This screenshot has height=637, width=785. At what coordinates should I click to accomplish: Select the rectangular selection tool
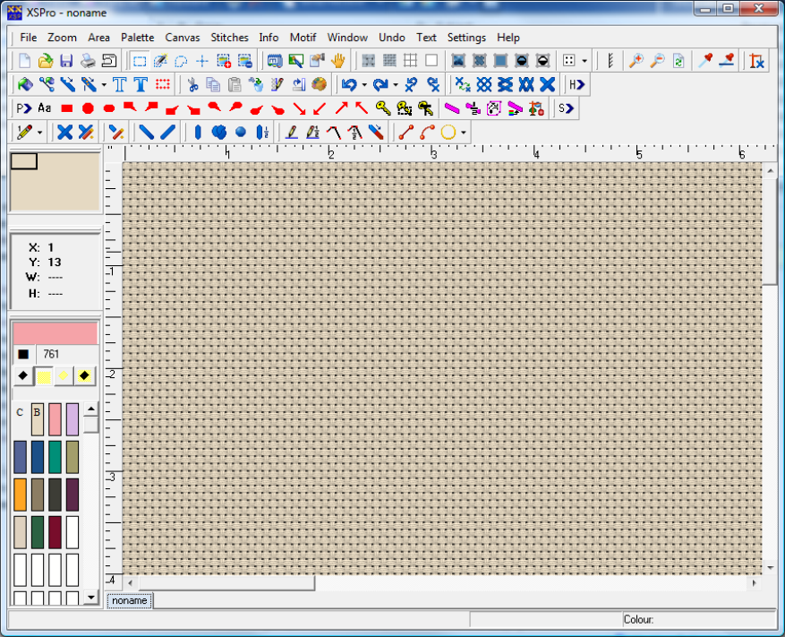(140, 61)
